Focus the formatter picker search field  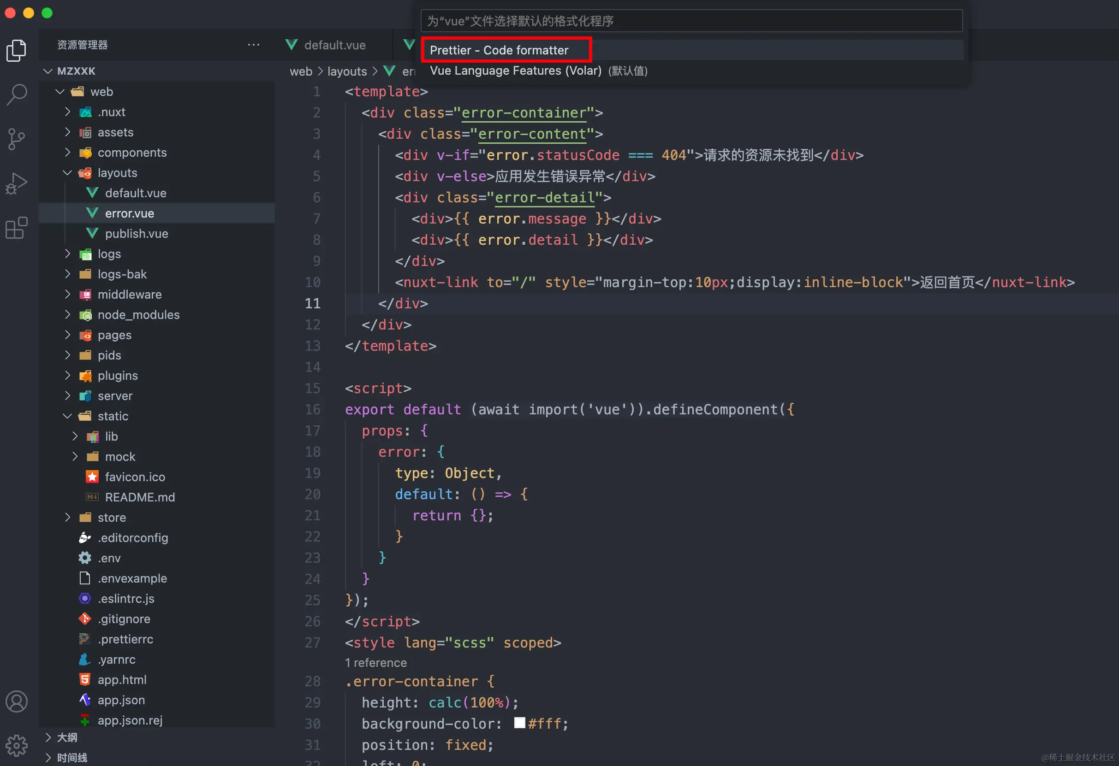tap(692, 21)
